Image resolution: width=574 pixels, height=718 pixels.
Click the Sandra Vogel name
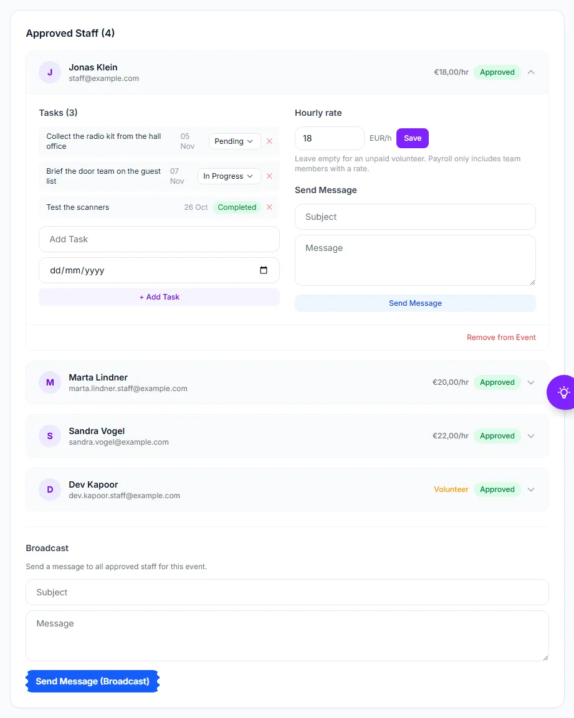coord(97,431)
